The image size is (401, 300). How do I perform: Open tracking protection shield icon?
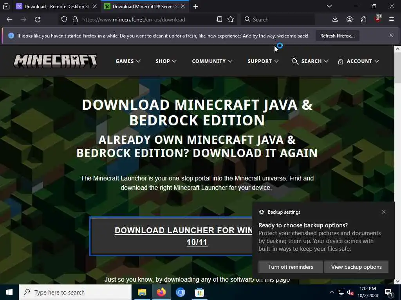64,20
